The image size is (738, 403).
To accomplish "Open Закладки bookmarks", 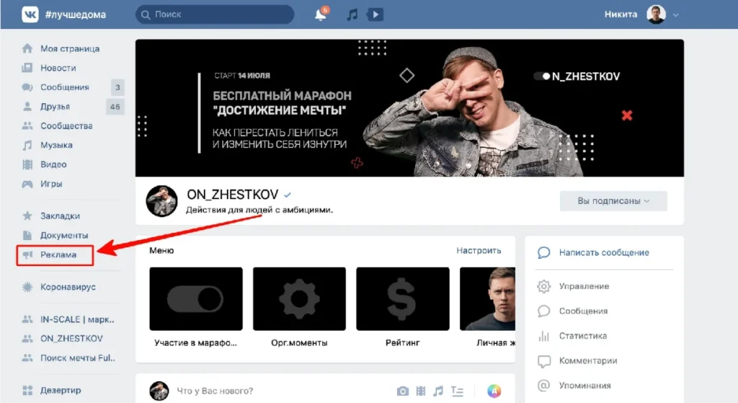I will click(x=61, y=216).
